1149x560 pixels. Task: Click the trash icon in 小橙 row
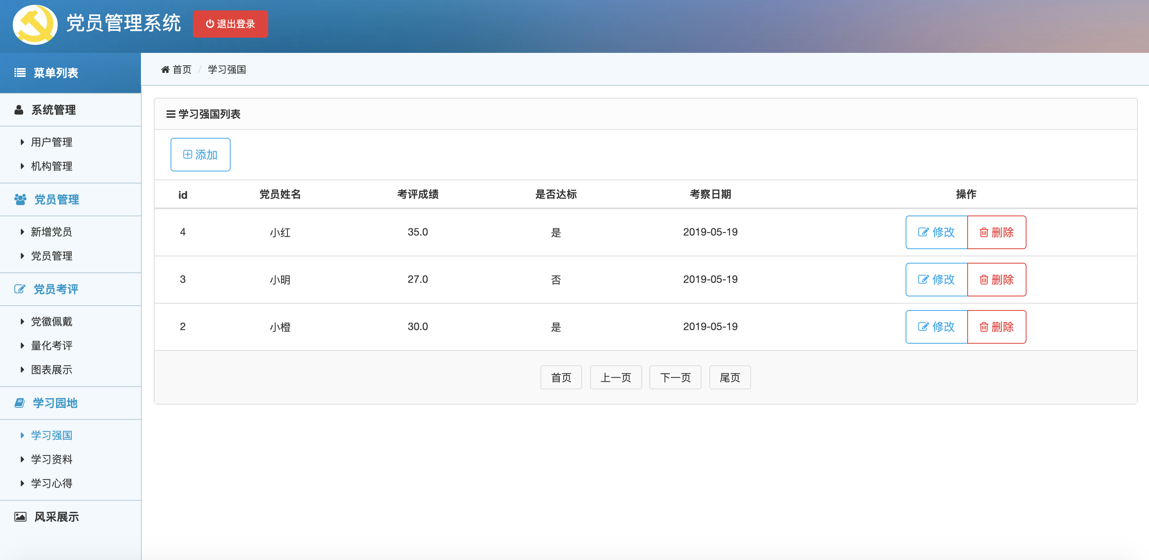pos(984,327)
